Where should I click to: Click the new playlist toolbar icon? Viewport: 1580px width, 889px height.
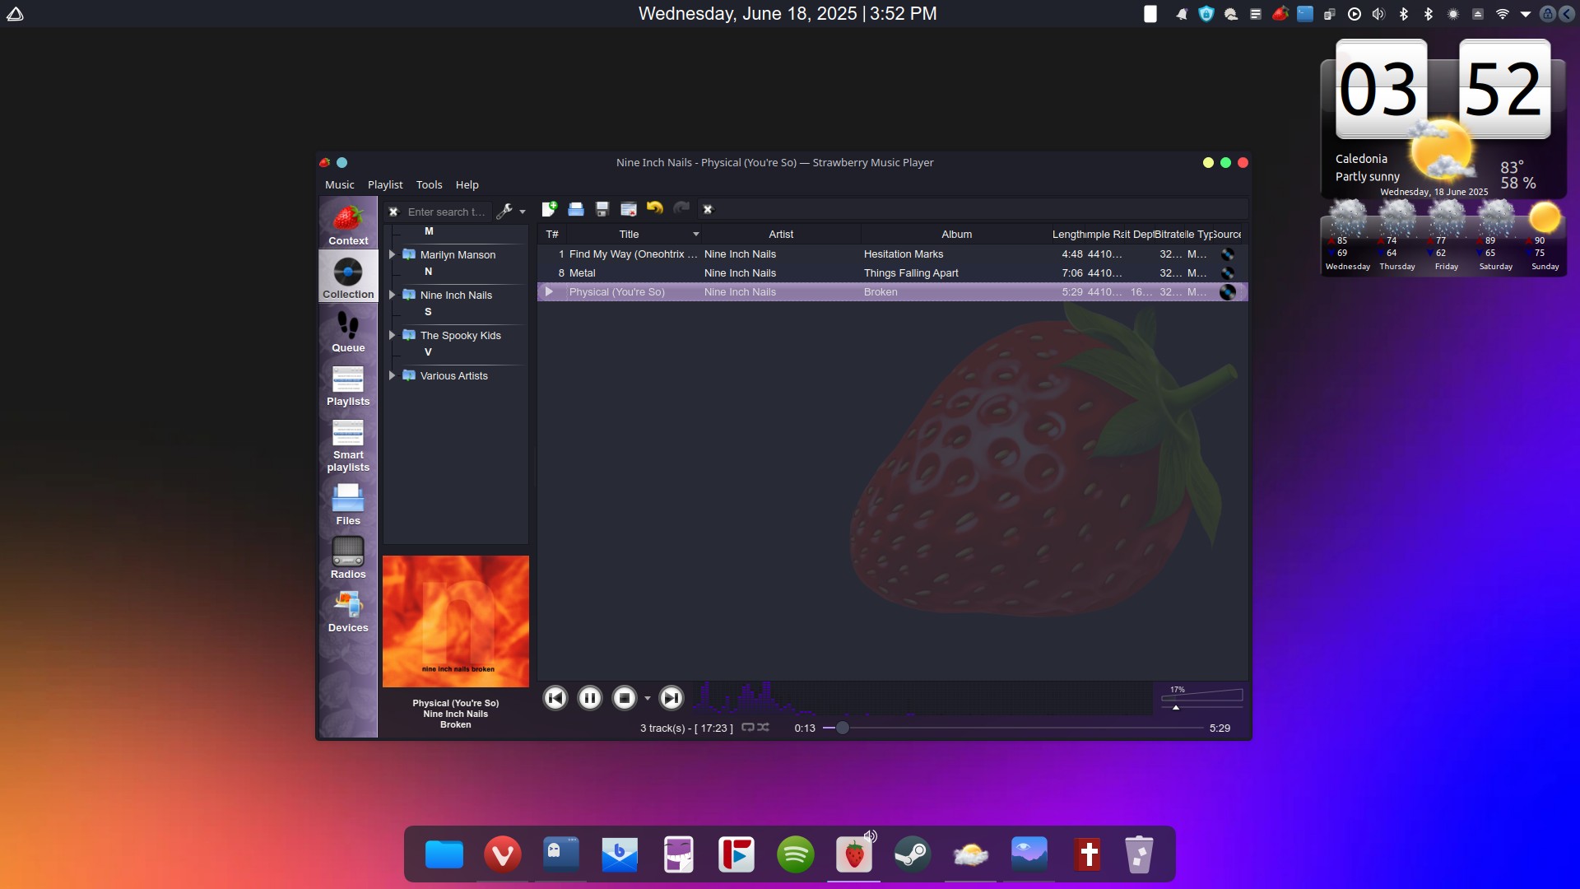pyautogui.click(x=549, y=209)
